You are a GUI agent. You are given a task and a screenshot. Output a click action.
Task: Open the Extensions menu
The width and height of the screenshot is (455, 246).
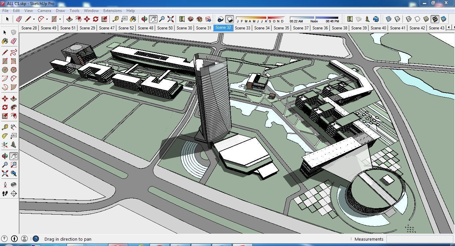tap(112, 11)
